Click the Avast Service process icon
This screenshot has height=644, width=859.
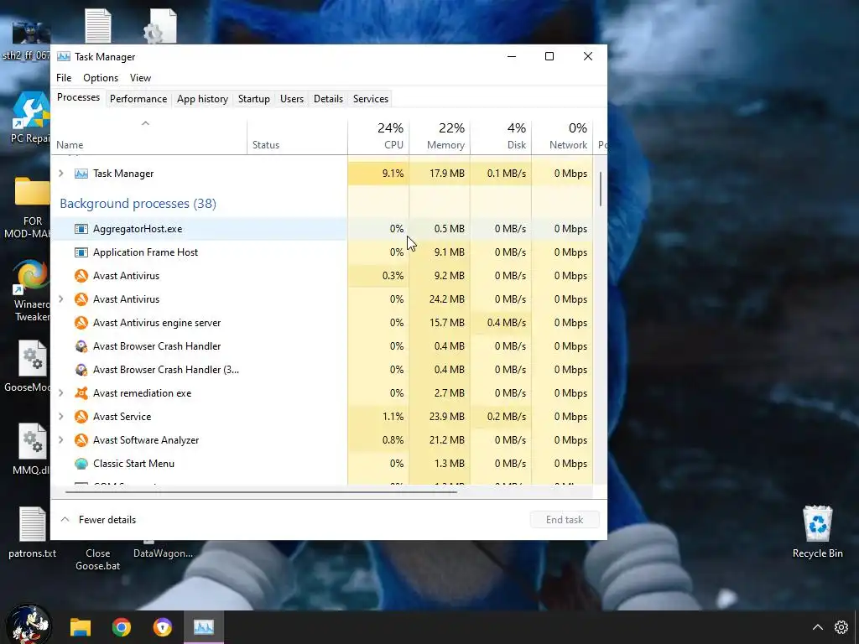pyautogui.click(x=81, y=417)
